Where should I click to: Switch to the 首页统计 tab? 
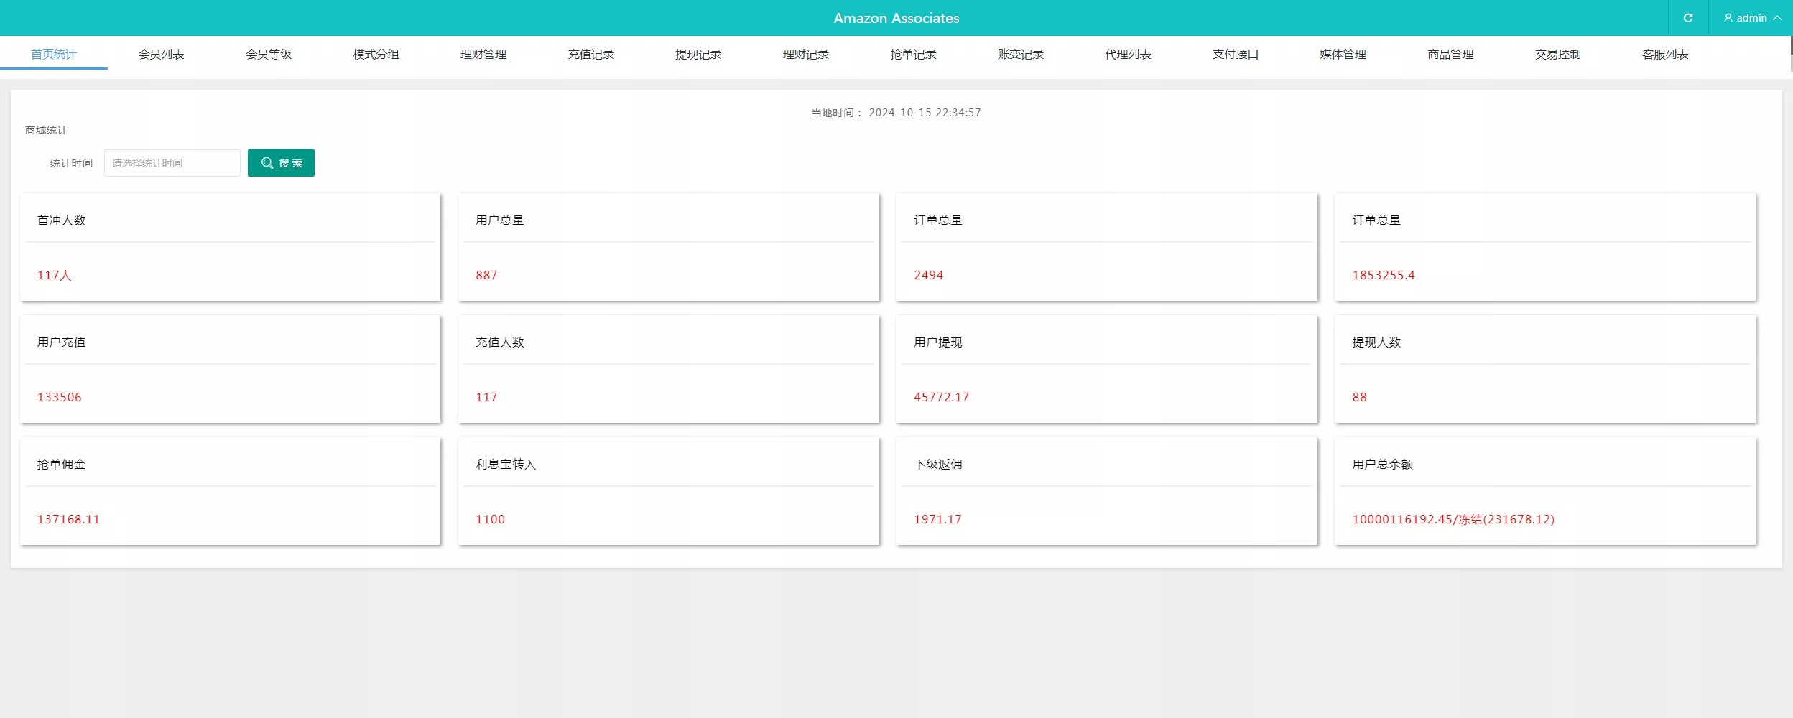pos(54,55)
